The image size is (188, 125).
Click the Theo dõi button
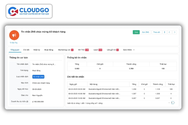pyautogui.click(x=156, y=32)
